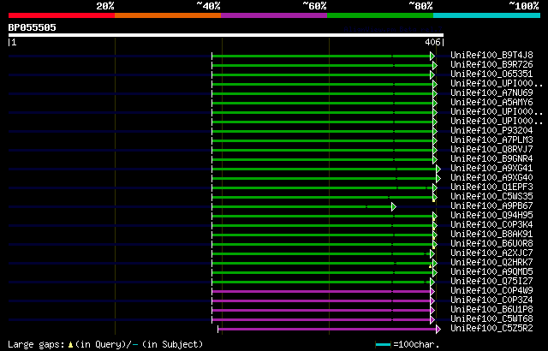
Task: Open the UniRef100_B9R726 hit label
Action: pos(491,64)
